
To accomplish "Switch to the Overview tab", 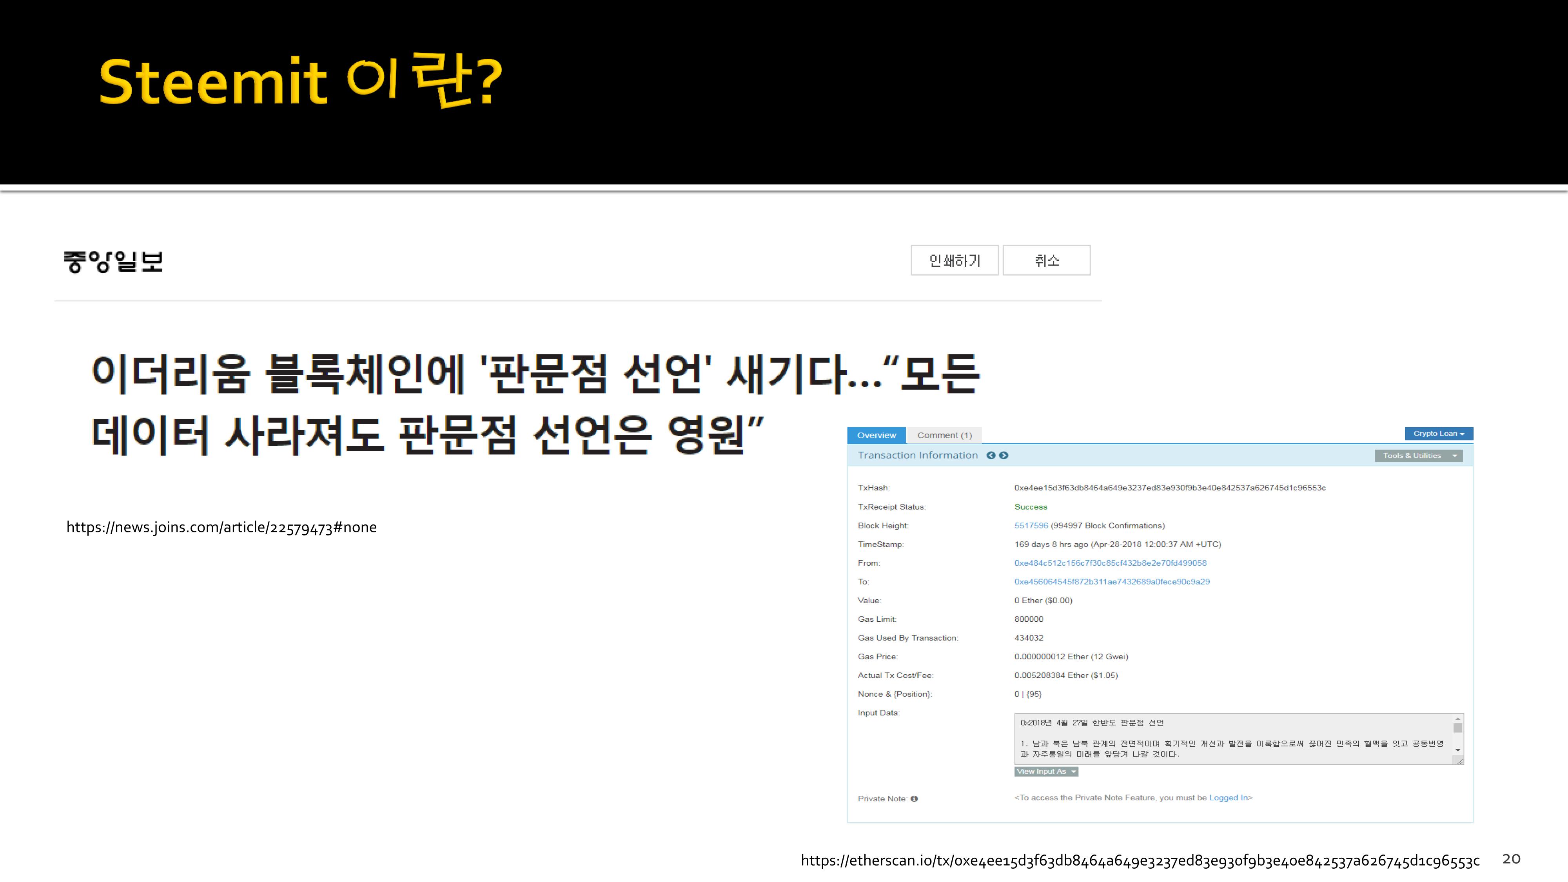I will pyautogui.click(x=876, y=435).
